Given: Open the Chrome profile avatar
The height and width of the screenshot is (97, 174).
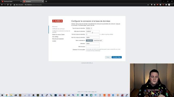Looking at the screenshot, I should [169, 5].
